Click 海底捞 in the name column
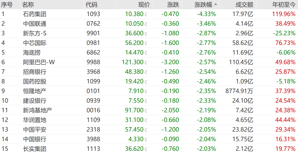Viewport: 298px width, 153px height. (x=32, y=52)
